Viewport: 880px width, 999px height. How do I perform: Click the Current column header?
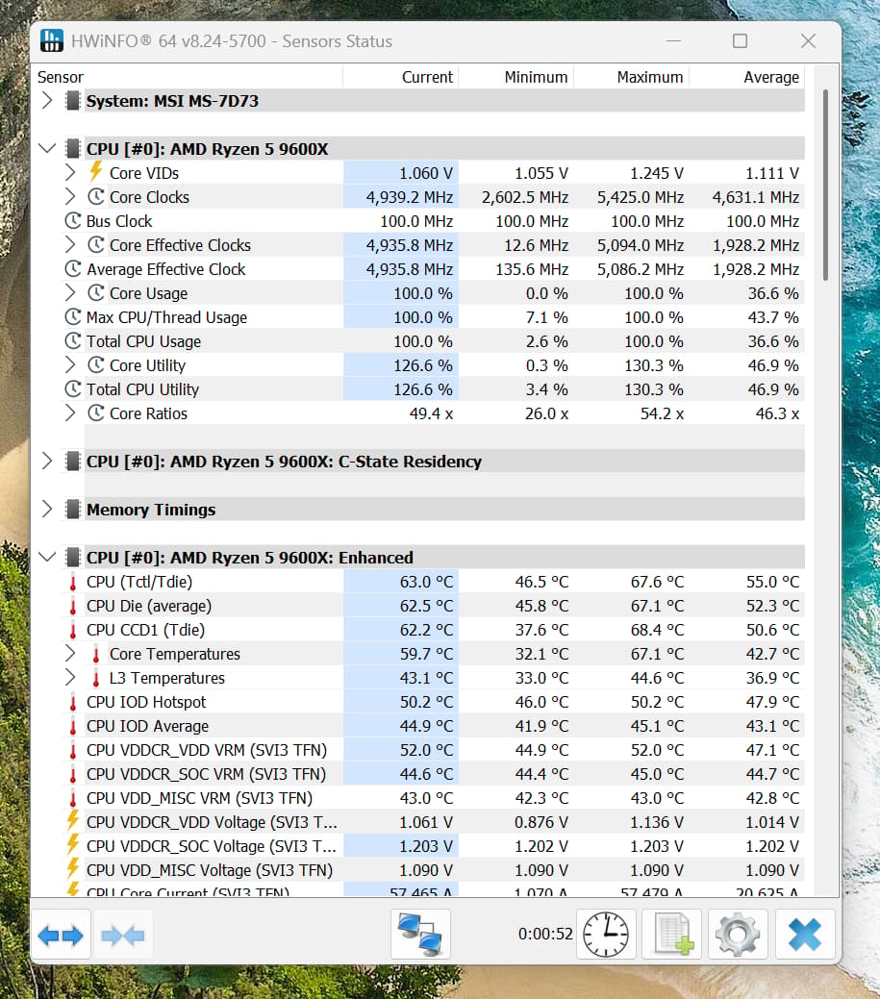tap(401, 77)
